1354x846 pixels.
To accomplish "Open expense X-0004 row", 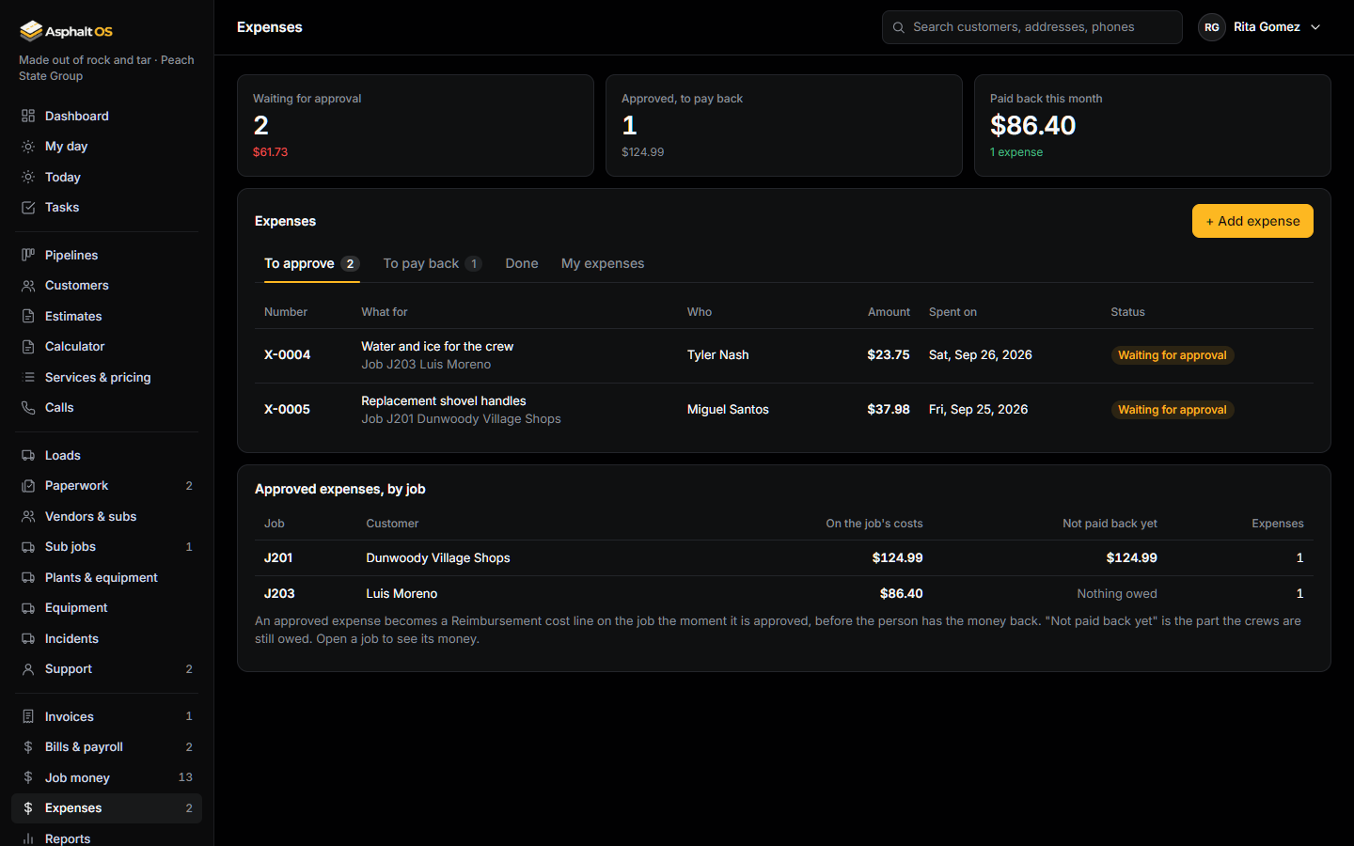I will [x=784, y=355].
